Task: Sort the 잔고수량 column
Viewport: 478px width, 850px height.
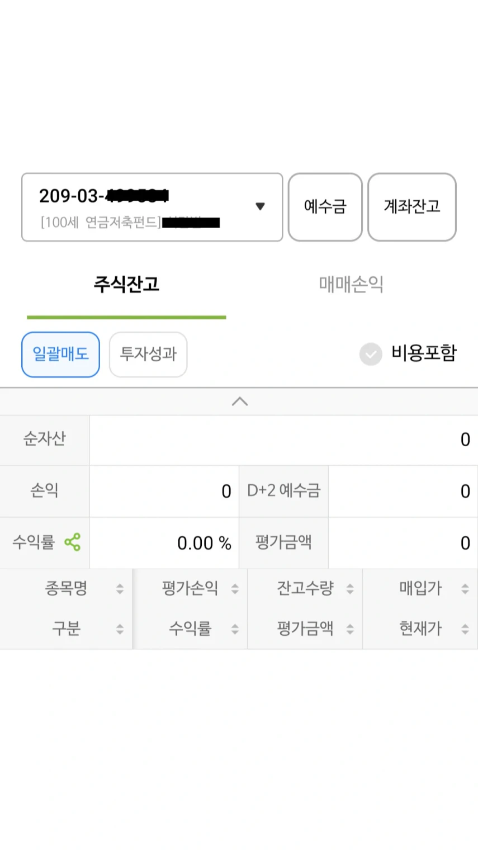Action: [350, 588]
